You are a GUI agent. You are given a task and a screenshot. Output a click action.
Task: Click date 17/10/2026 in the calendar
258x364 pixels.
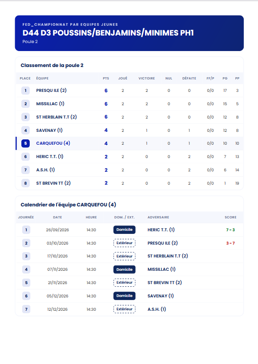tap(57, 256)
